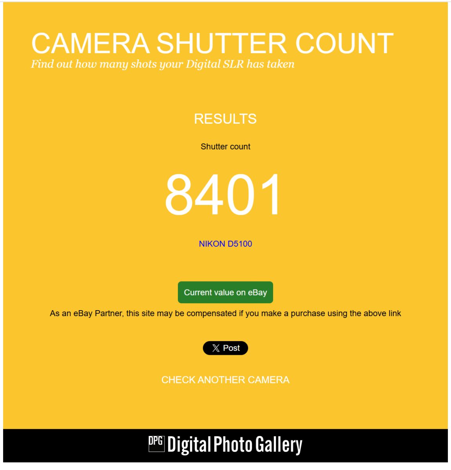Screen dimensions: 451x470
Task: Open the Current value on eBay button
Action: tap(225, 292)
